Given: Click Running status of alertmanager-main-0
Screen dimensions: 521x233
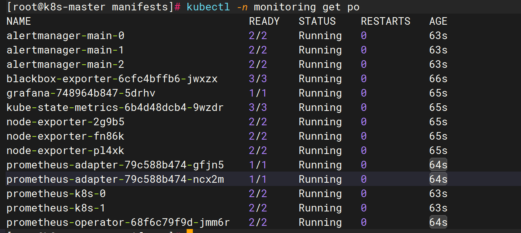Looking at the screenshot, I should (x=320, y=36).
